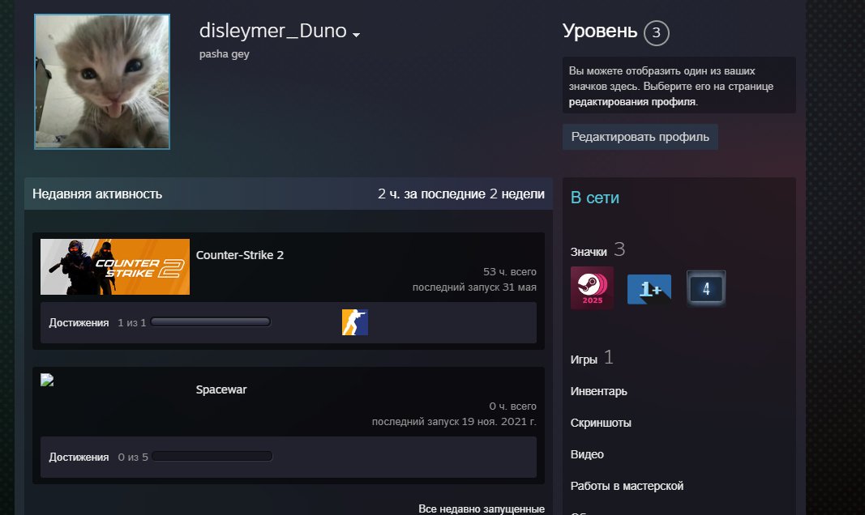Follow the редактирования профиля link
Viewport: 865px width, 515px height.
[x=632, y=102]
